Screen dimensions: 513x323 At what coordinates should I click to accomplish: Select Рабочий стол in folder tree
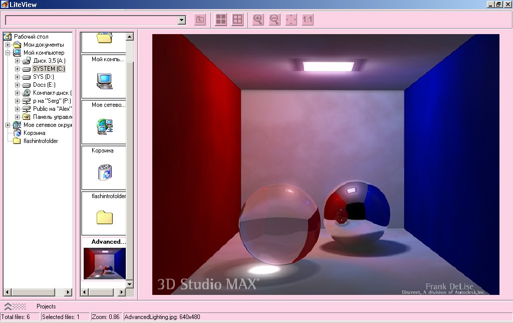pyautogui.click(x=31, y=36)
